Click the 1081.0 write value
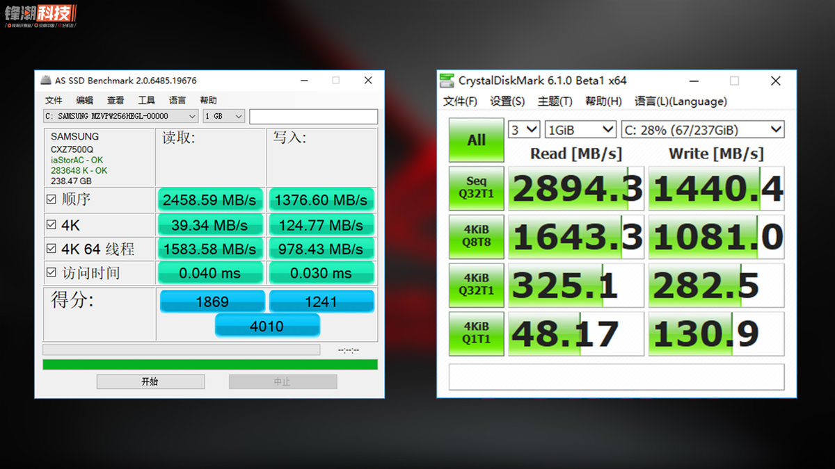The width and height of the screenshot is (835, 469). pos(717,237)
